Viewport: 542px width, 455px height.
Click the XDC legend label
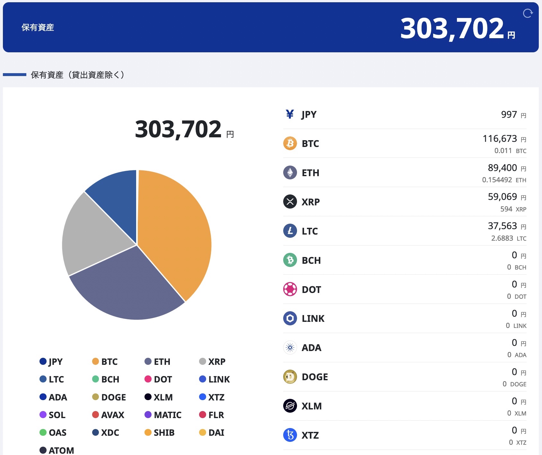click(110, 433)
